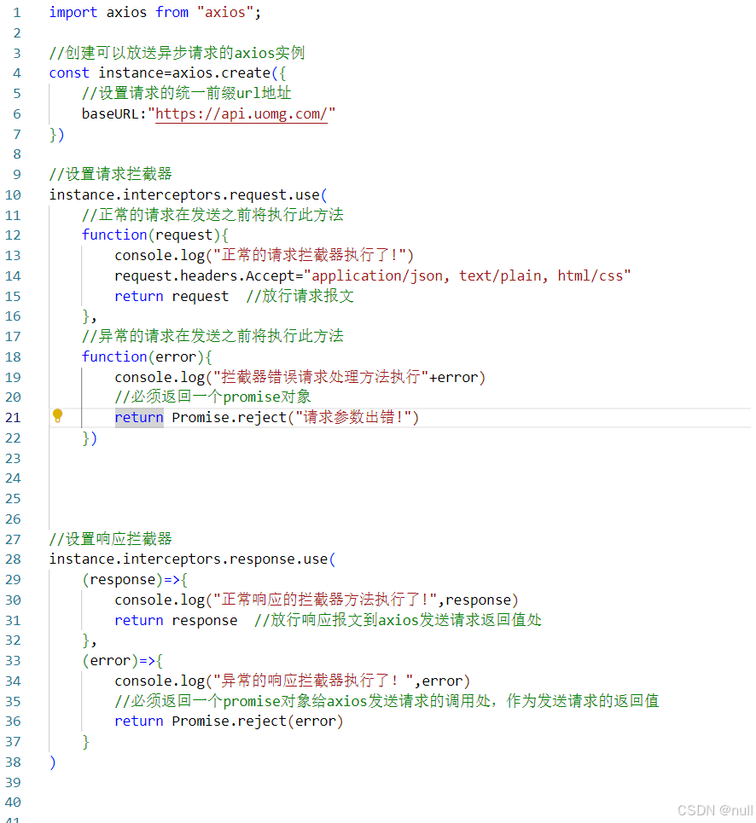Click 'Promise.reject(error)' on line 36
Image resolution: width=756 pixels, height=823 pixels.
click(257, 722)
